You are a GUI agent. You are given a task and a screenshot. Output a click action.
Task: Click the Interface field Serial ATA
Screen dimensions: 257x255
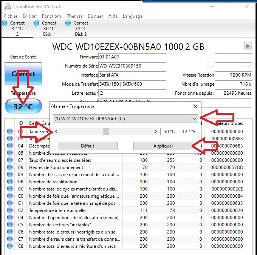pyautogui.click(x=132, y=75)
